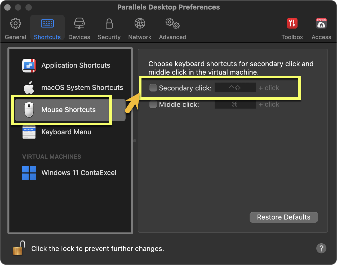Enable the Middle click checkbox
Image resolution: width=337 pixels, height=265 pixels.
point(153,104)
